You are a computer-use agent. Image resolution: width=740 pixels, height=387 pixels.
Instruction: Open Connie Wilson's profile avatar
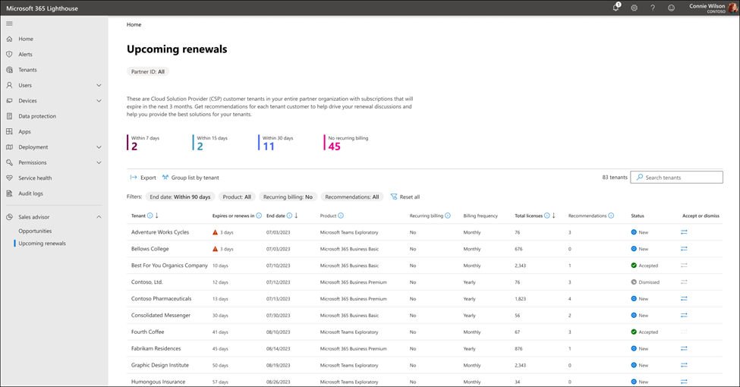pyautogui.click(x=733, y=8)
